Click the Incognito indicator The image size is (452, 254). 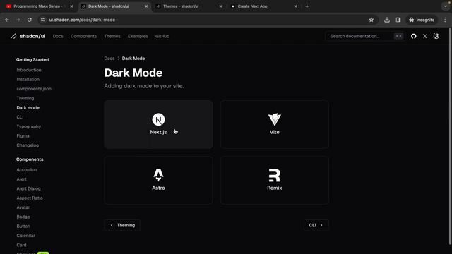point(422,20)
